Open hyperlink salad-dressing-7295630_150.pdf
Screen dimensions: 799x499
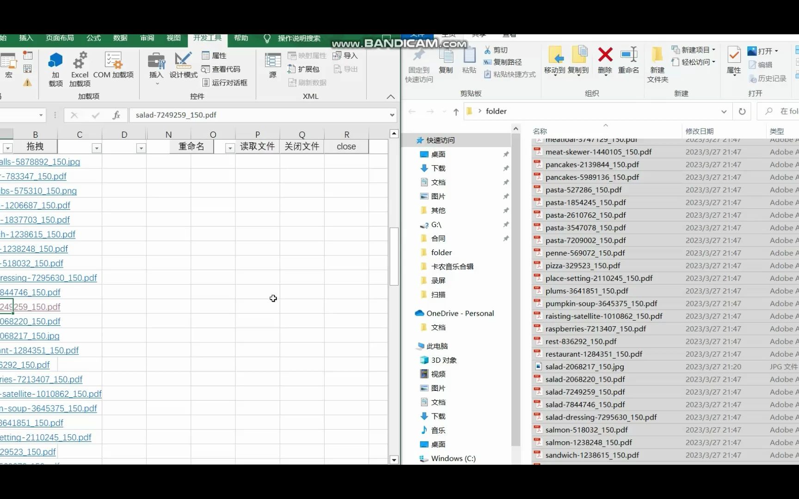pyautogui.click(x=49, y=278)
